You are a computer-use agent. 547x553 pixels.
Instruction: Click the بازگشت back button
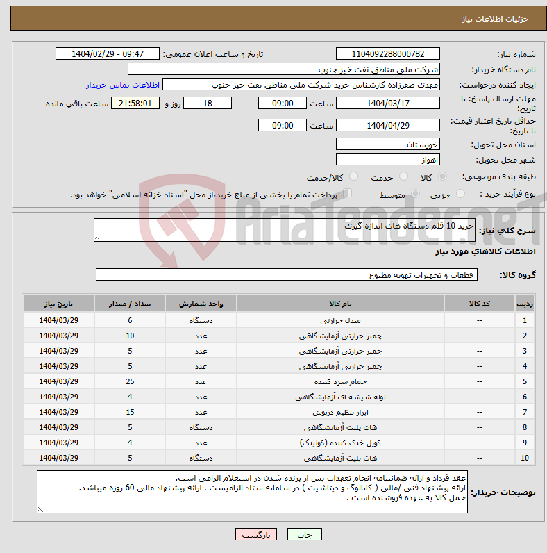coord(256,534)
